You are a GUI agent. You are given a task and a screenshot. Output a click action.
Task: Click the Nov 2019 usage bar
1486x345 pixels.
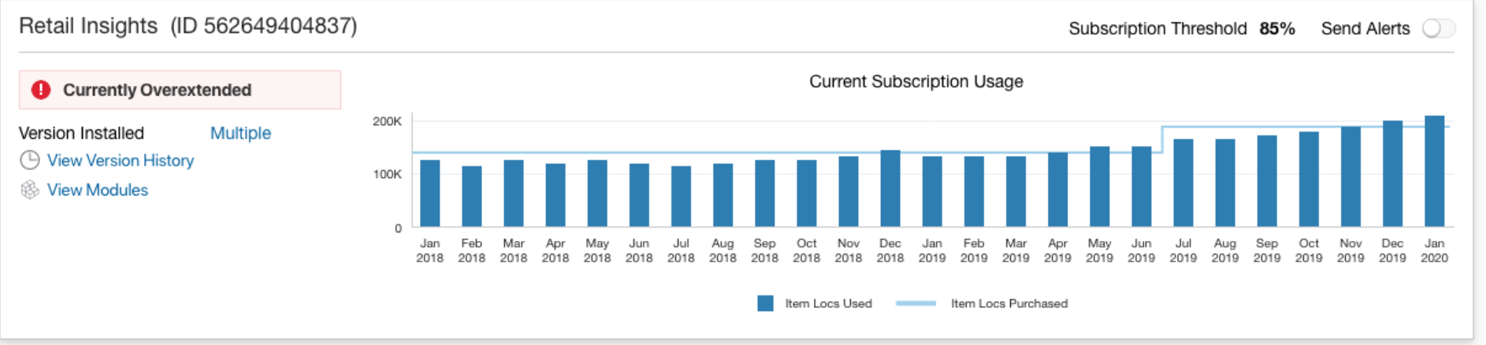click(x=1350, y=177)
